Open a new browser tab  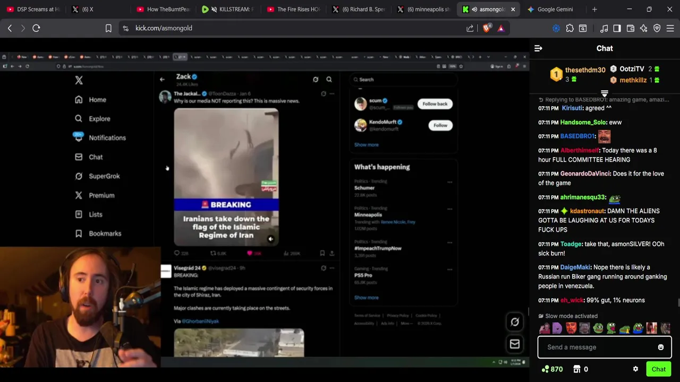(x=594, y=9)
